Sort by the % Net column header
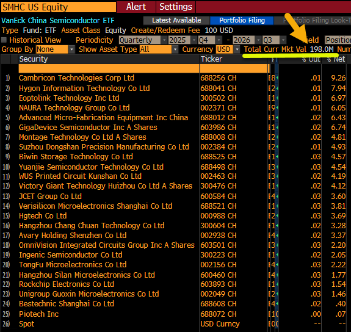The width and height of the screenshot is (351, 332). coord(336,59)
